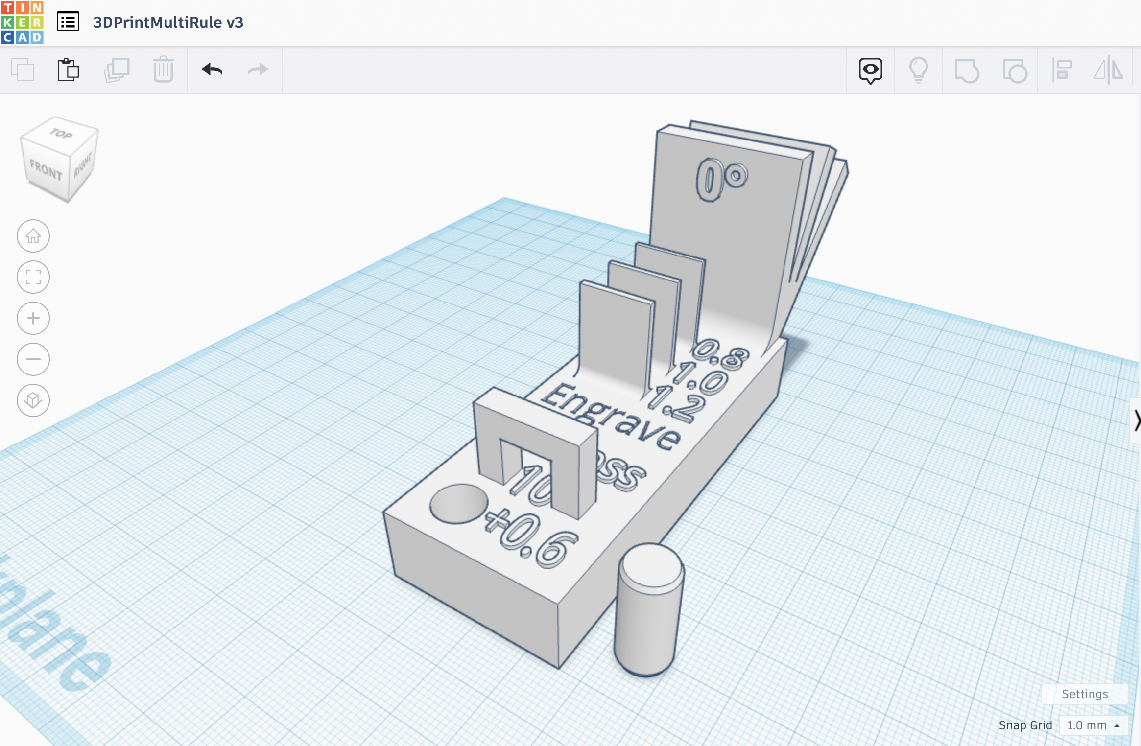Click the FRONT face of view cube

point(46,170)
